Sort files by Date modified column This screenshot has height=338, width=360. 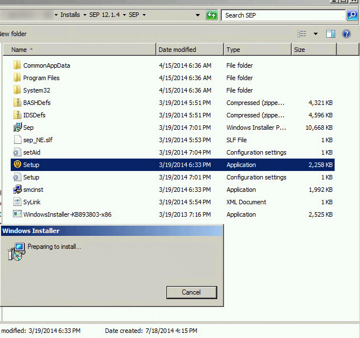(x=177, y=50)
